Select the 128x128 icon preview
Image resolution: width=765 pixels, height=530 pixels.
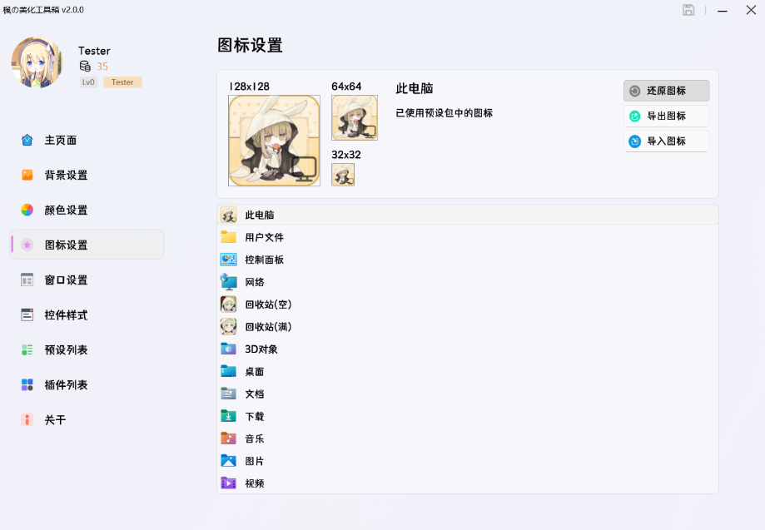[x=274, y=141]
